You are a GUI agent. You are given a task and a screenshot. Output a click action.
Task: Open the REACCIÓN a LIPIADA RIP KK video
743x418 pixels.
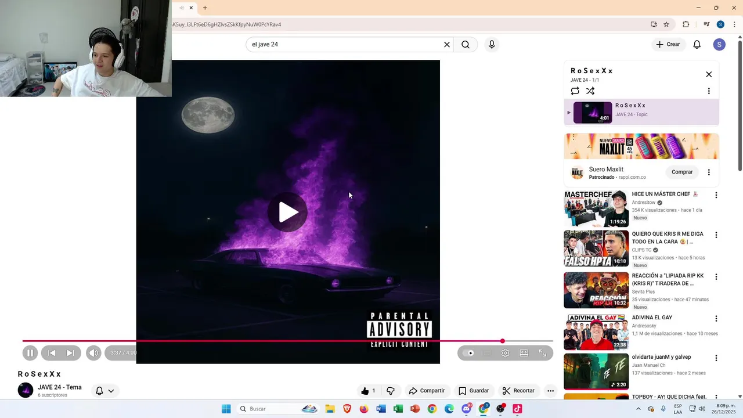596,290
